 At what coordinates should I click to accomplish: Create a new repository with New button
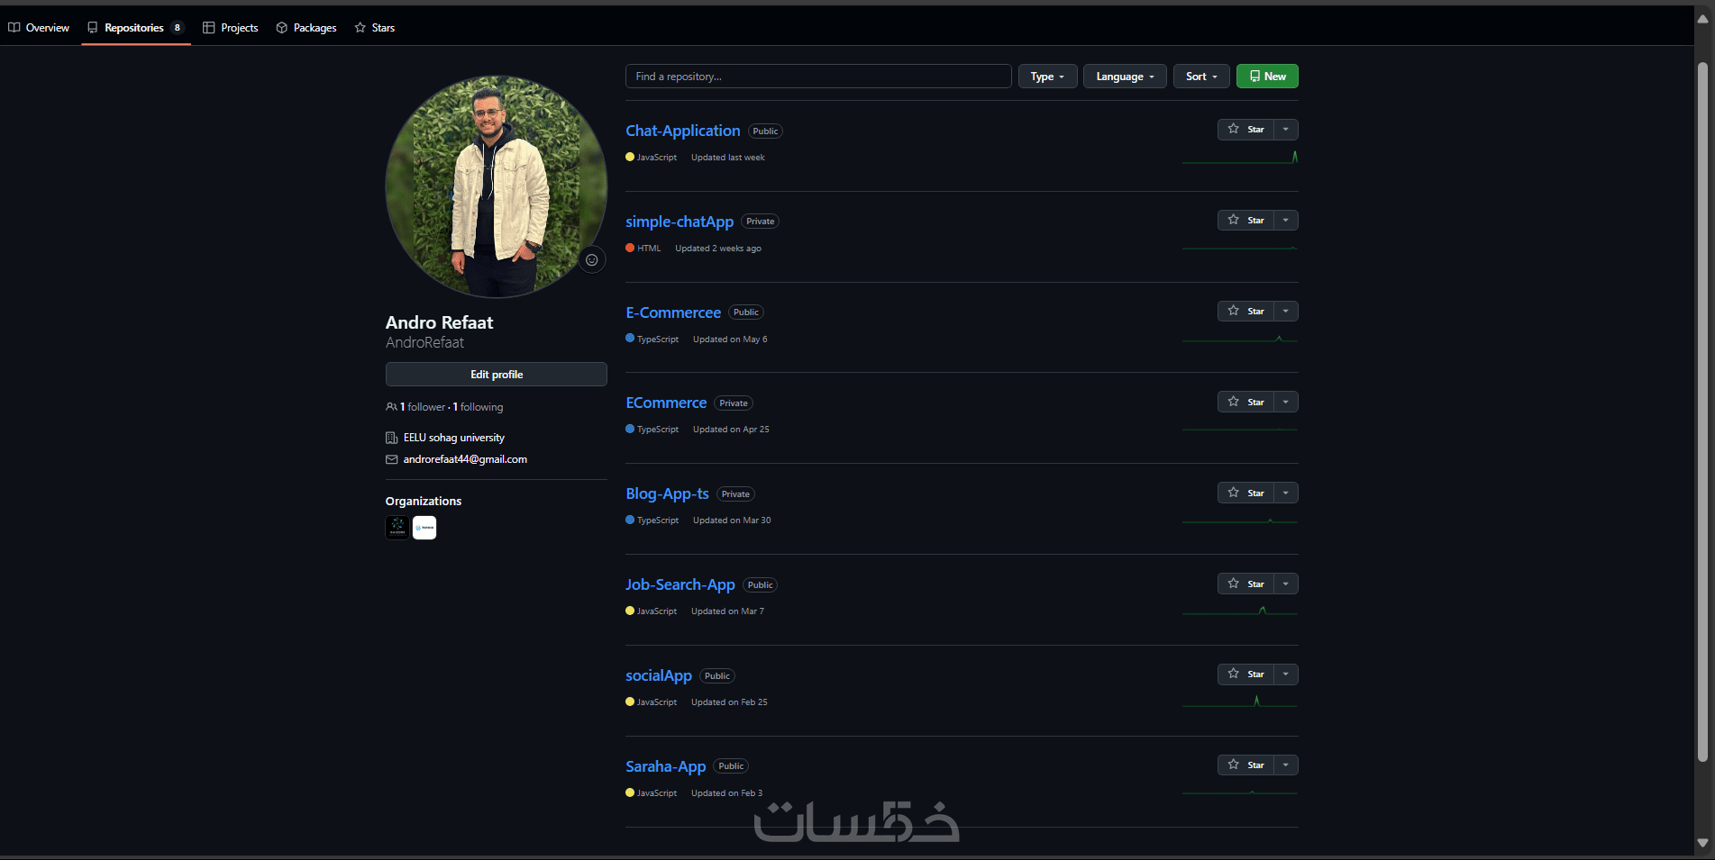1267,77
